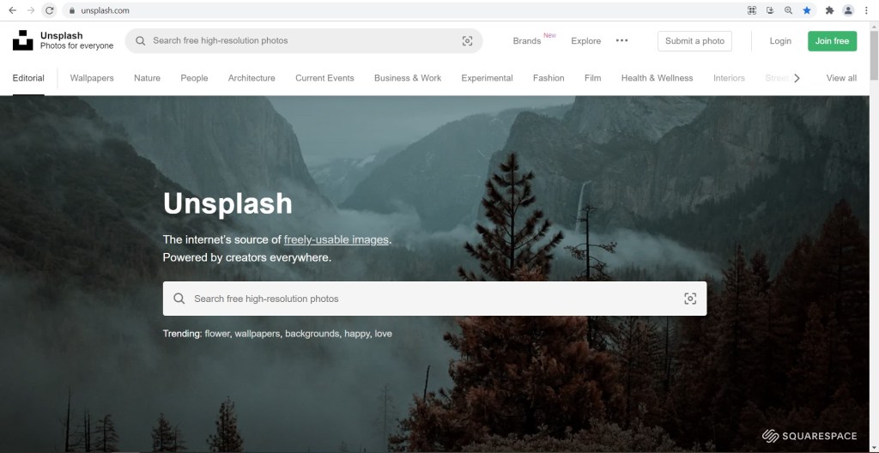Open the Chrome profile avatar icon
Screen dimensions: 879x453
tap(848, 10)
